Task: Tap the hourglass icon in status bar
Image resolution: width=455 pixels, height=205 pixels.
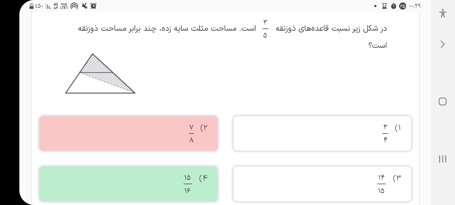Action: click(384, 6)
